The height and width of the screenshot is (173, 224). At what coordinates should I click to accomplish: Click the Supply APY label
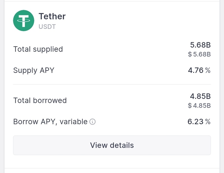pyautogui.click(x=34, y=70)
